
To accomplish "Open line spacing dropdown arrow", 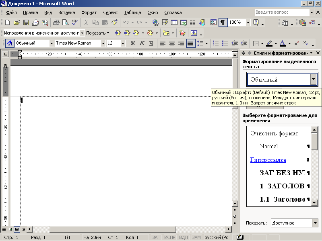I will click(206, 43).
